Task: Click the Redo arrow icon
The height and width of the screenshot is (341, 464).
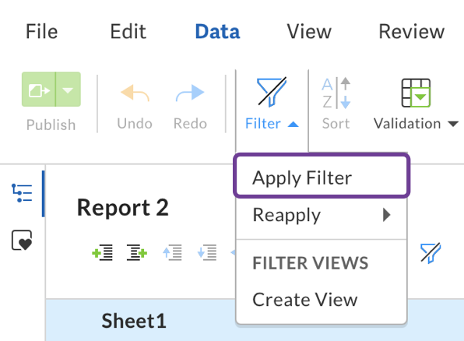Action: click(x=190, y=93)
